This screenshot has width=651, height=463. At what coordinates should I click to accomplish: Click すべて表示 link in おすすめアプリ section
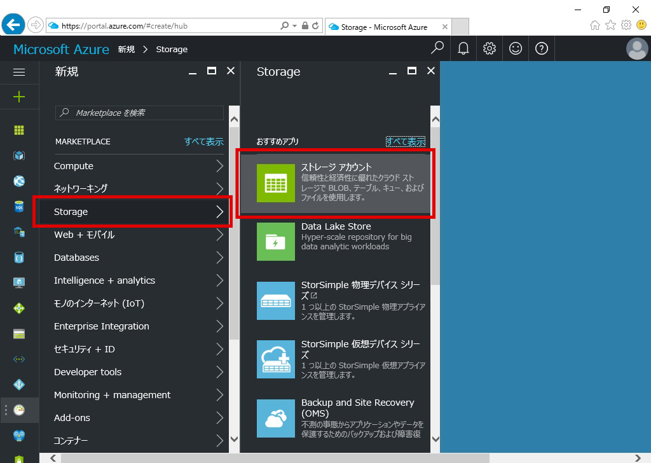406,142
